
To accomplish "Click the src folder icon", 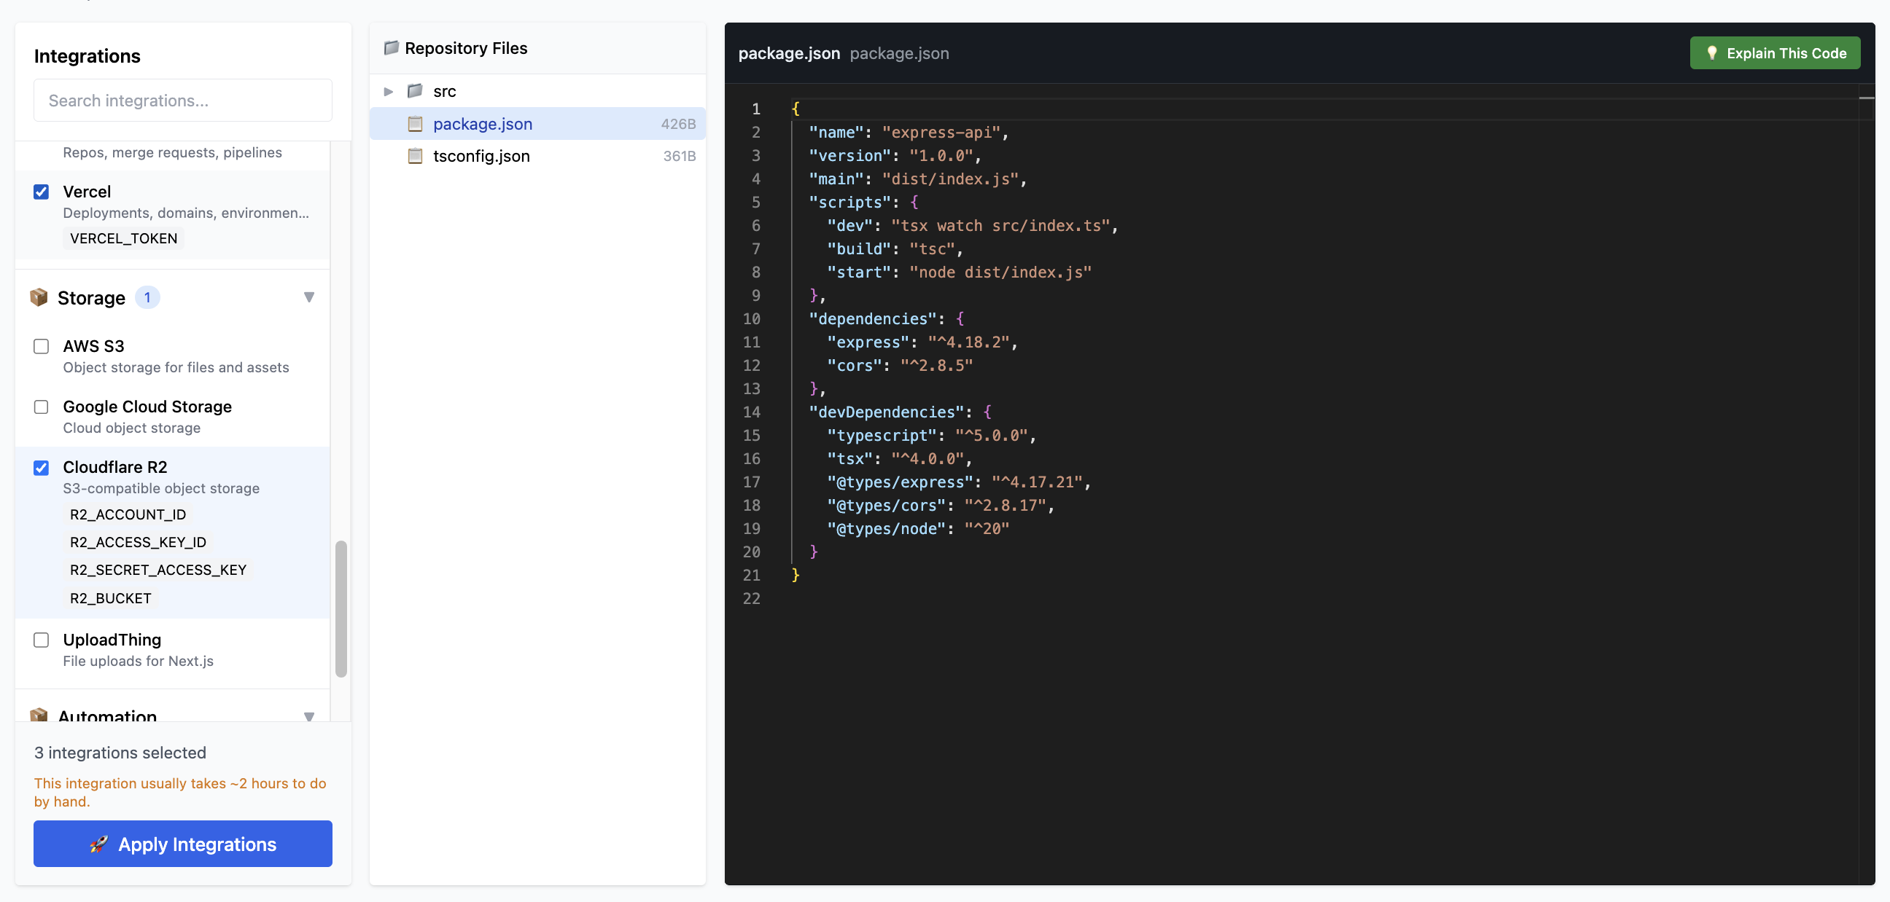I will [x=415, y=91].
